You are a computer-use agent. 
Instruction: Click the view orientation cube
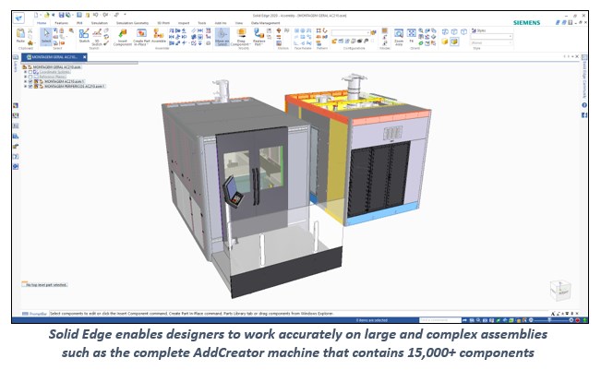(x=560, y=290)
